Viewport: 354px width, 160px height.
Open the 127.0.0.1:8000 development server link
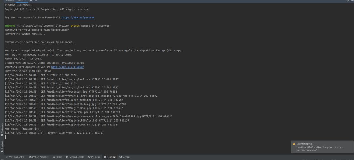68,67
